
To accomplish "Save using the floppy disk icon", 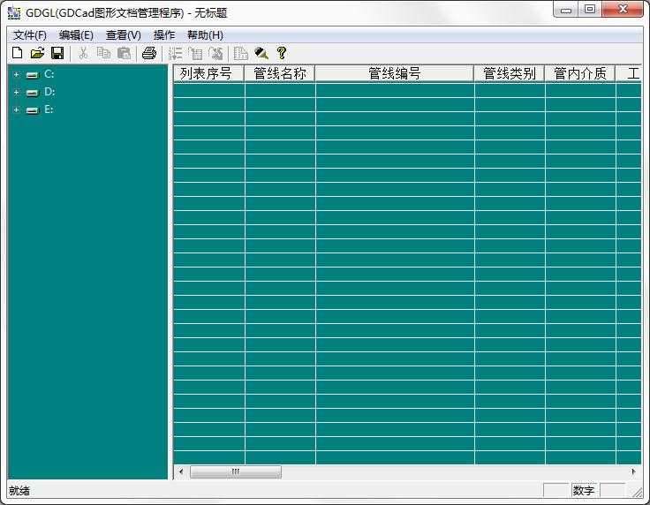I will click(57, 53).
